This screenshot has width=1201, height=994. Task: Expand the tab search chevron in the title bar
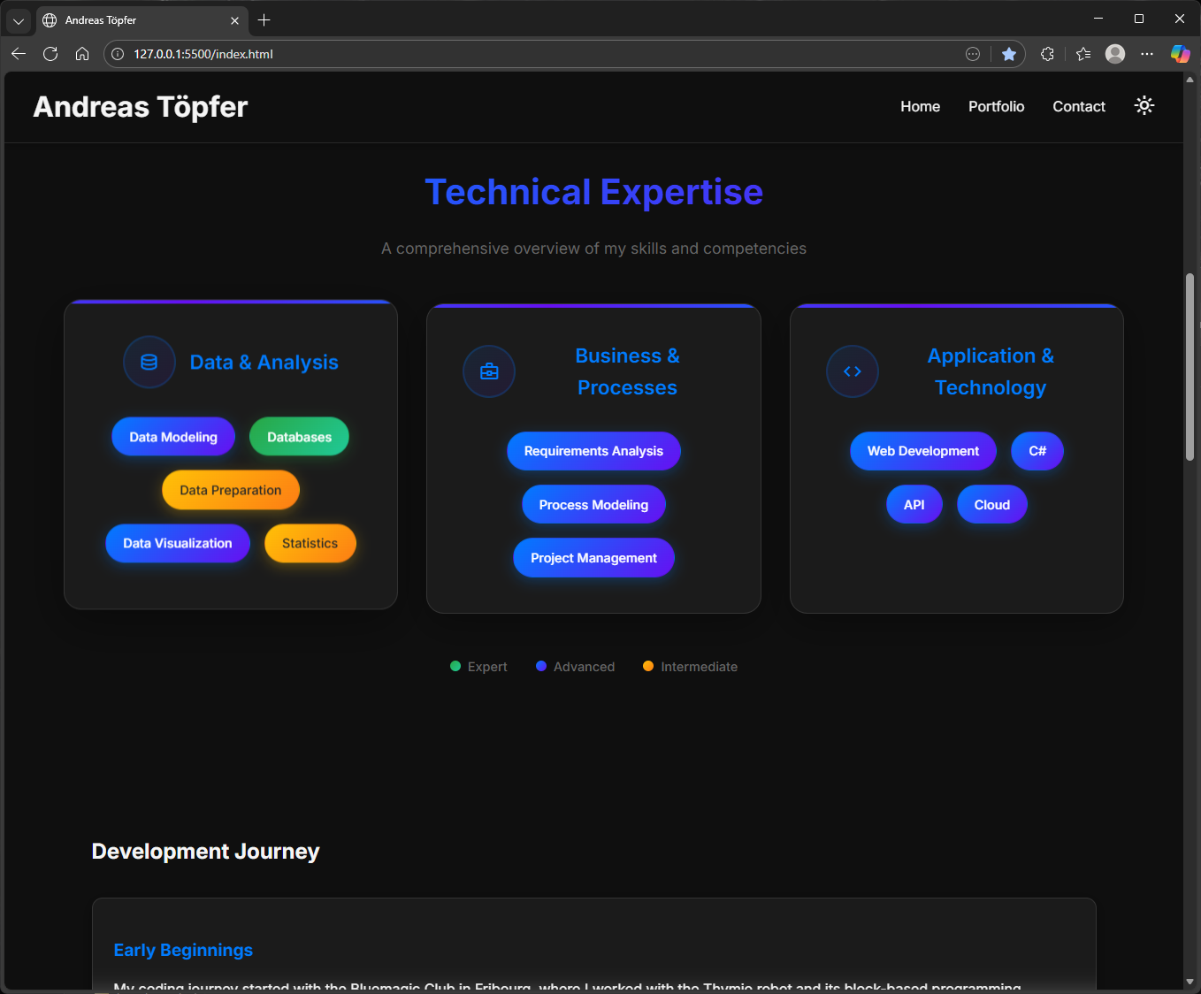tap(19, 20)
